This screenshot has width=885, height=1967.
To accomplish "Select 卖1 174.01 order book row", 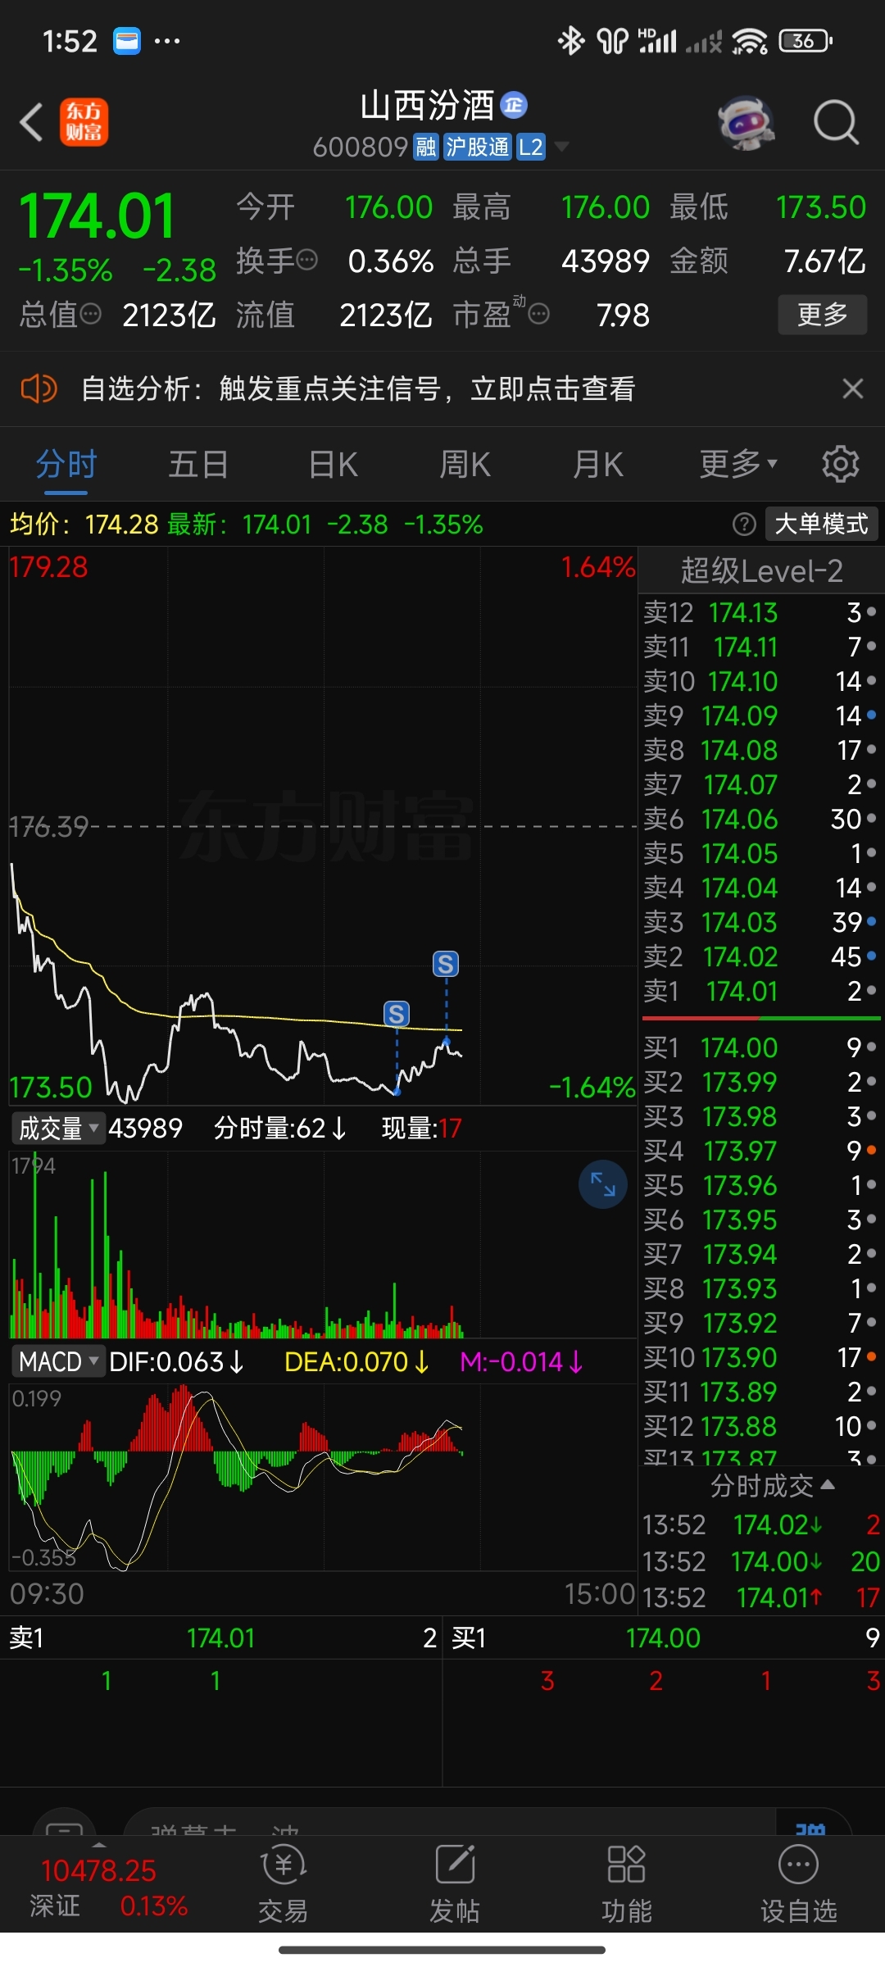I will pyautogui.click(x=760, y=991).
